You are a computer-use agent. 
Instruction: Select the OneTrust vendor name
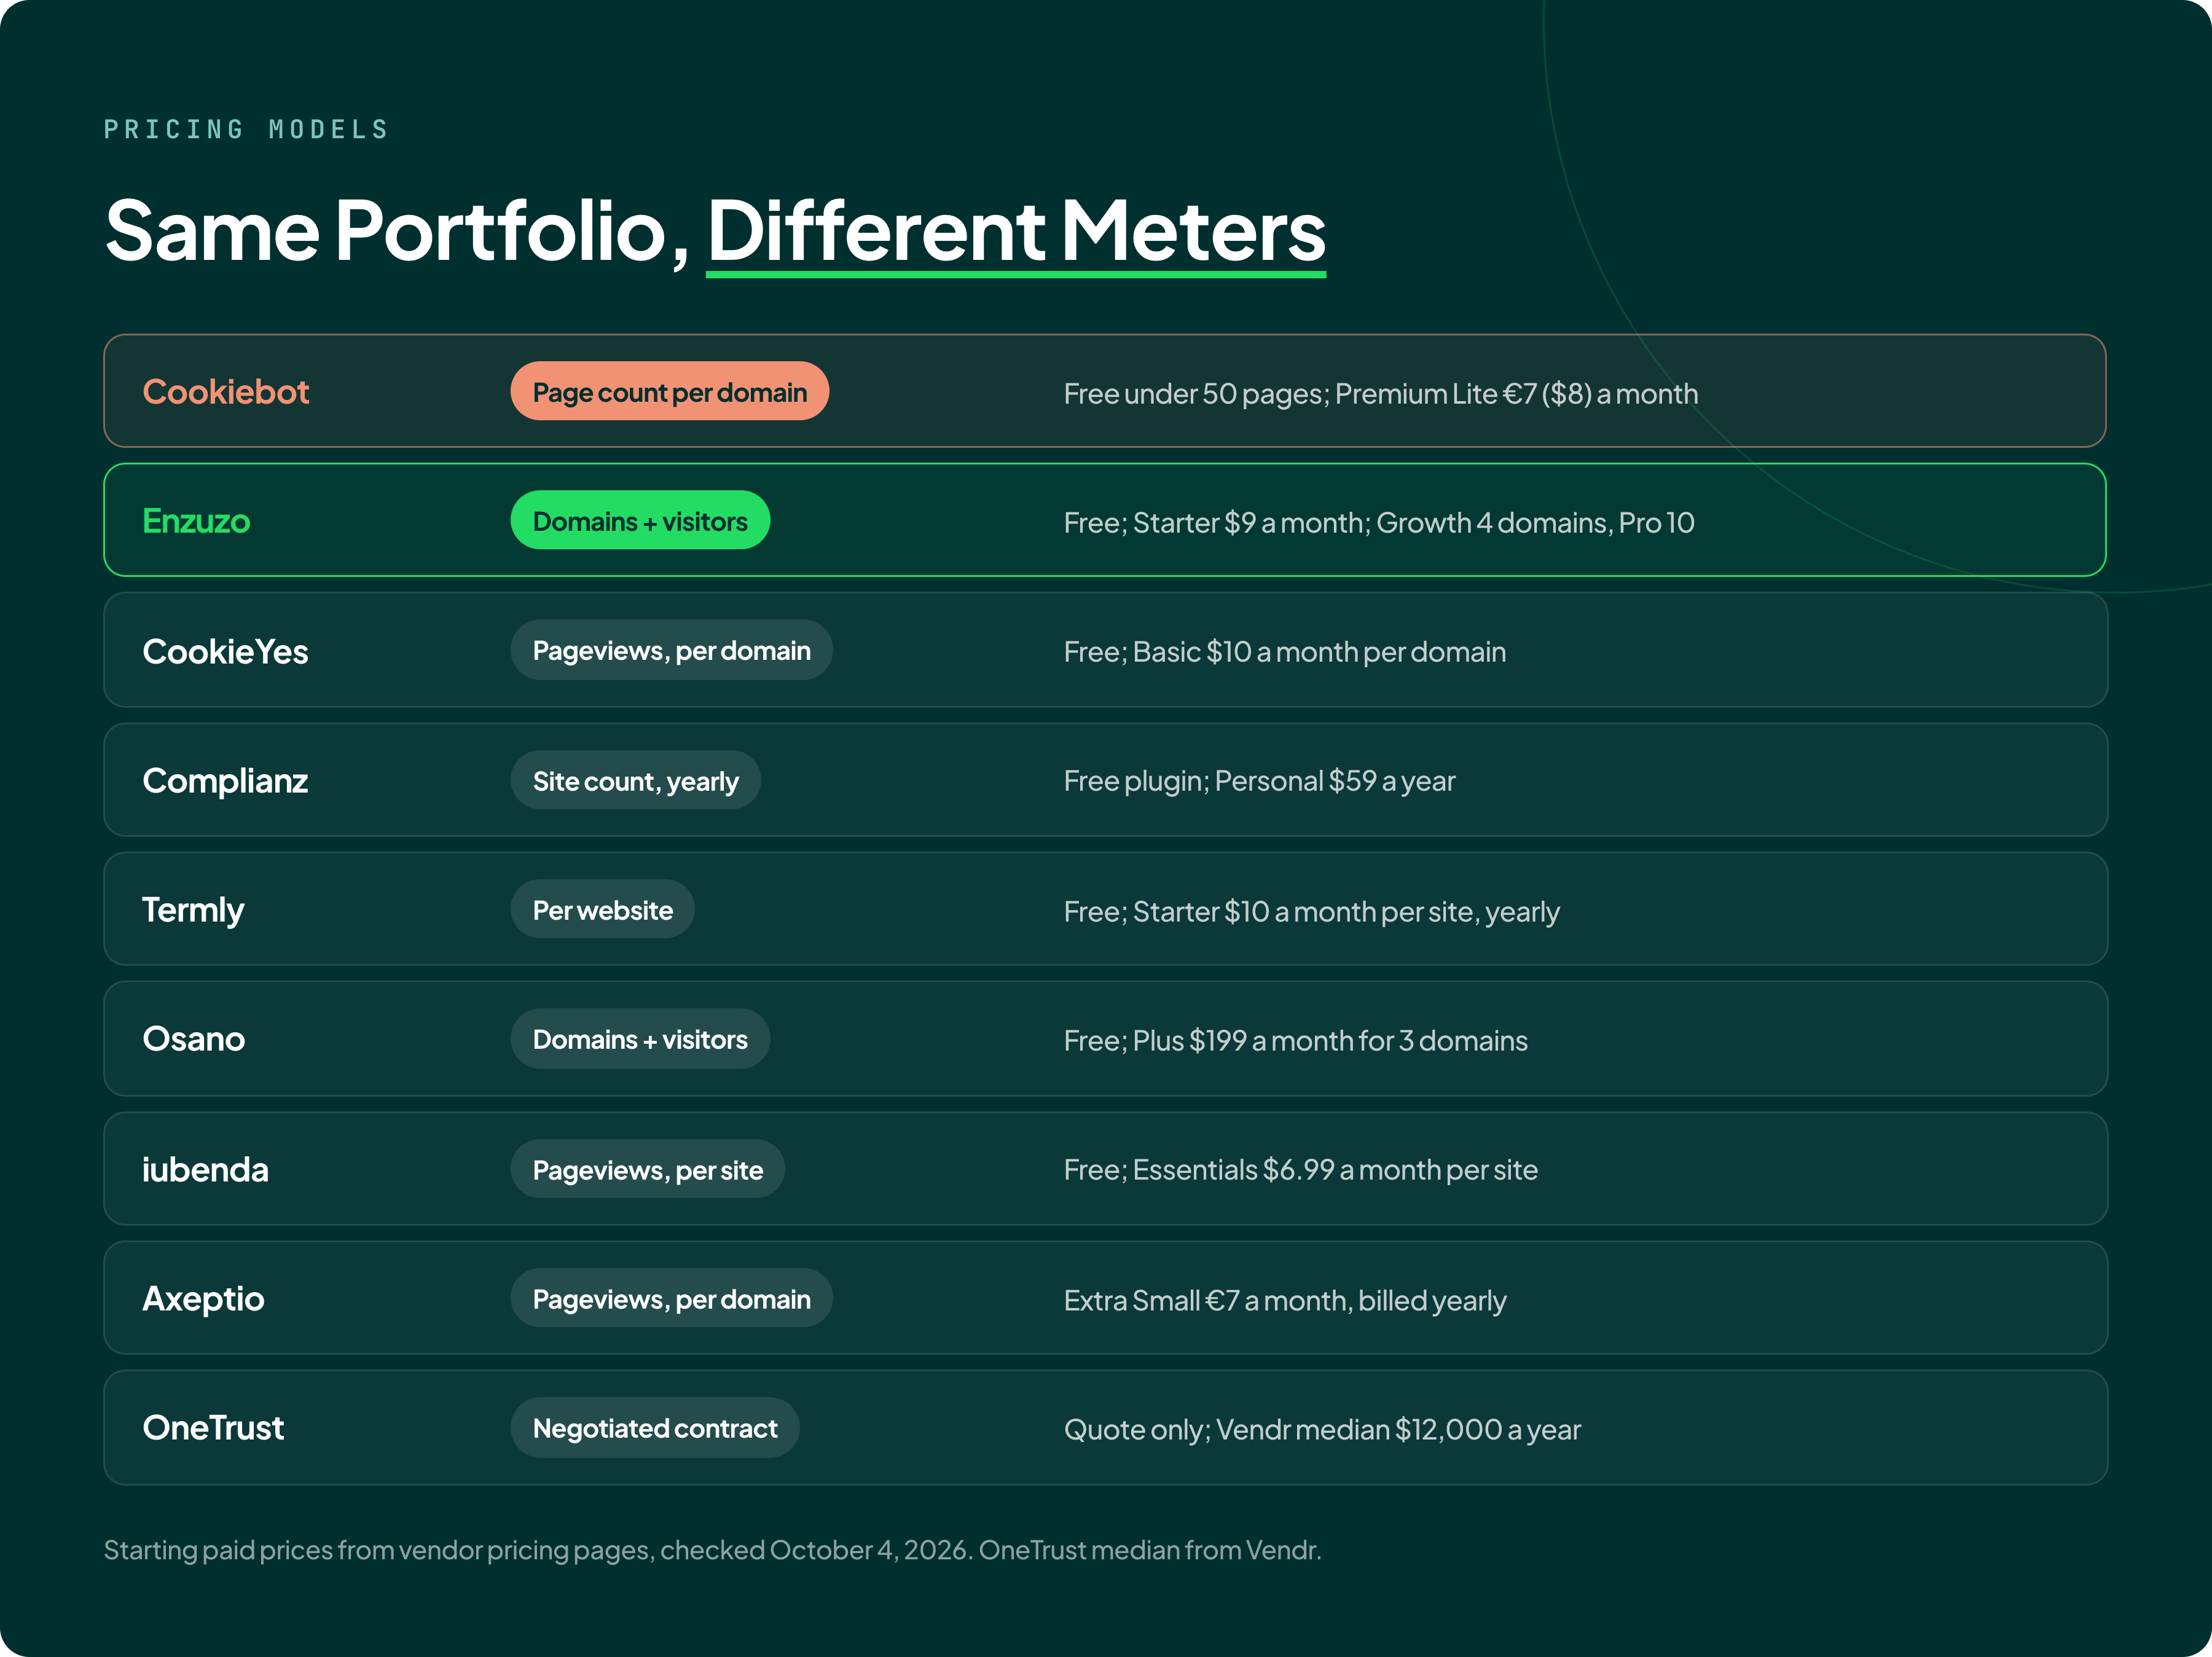click(213, 1427)
